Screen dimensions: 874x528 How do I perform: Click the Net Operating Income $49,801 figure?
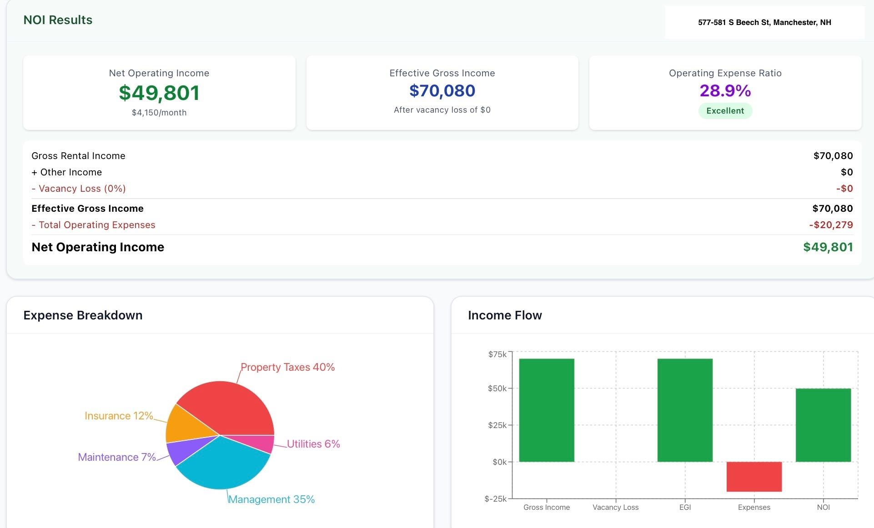click(159, 93)
